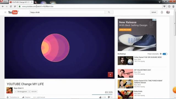The image size is (176, 99).
Task: Open the MY VALENTINE'S DAY thumbnail
Action: coord(125,73)
